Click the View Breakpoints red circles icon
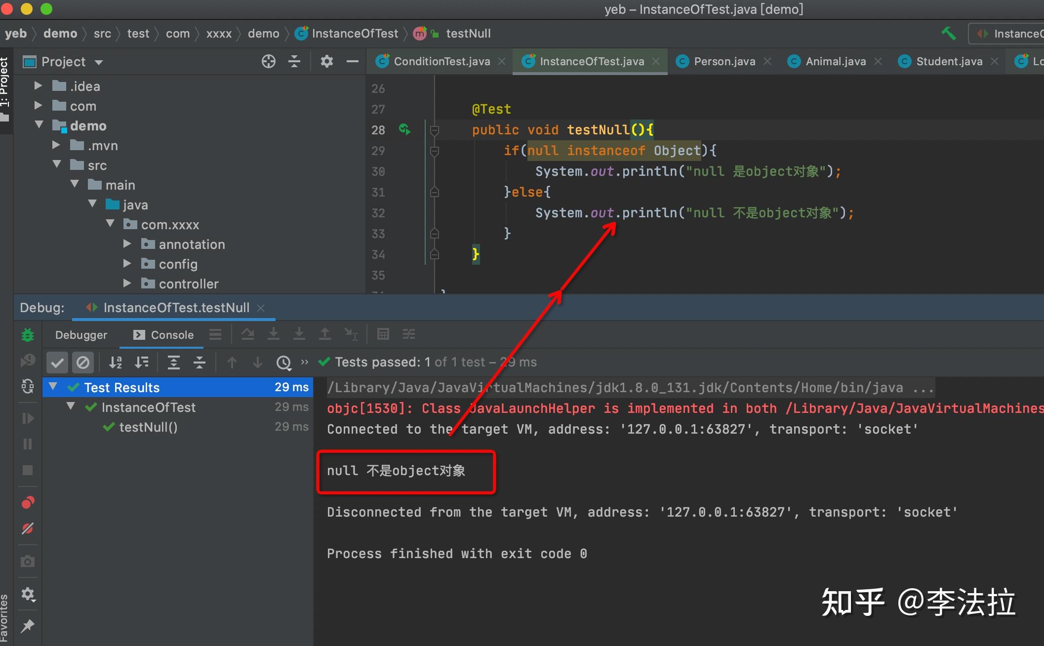 [x=28, y=503]
